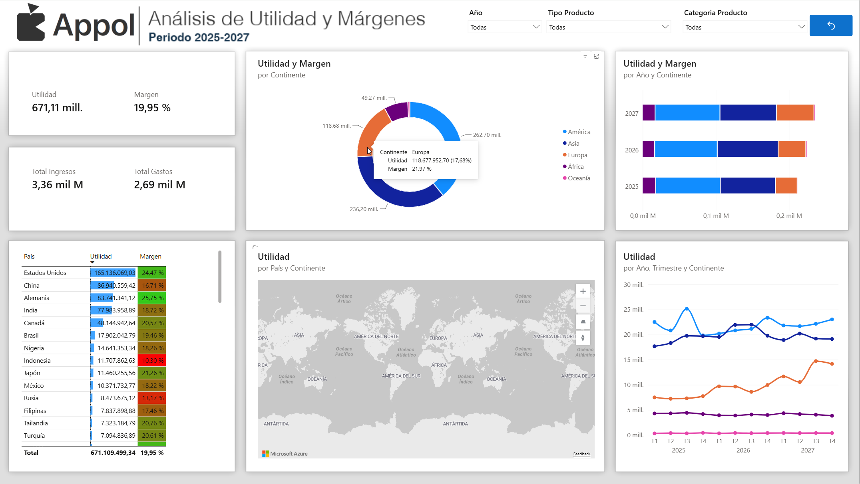Open the filter icon on the donut chart
860x484 pixels.
click(x=585, y=56)
